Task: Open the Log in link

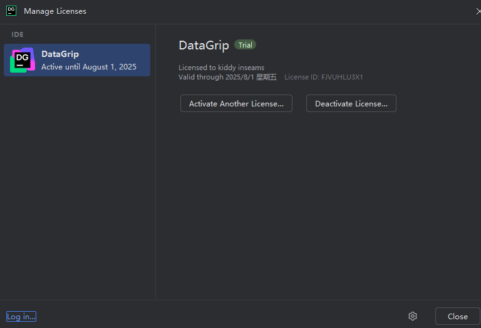Action: (21, 317)
